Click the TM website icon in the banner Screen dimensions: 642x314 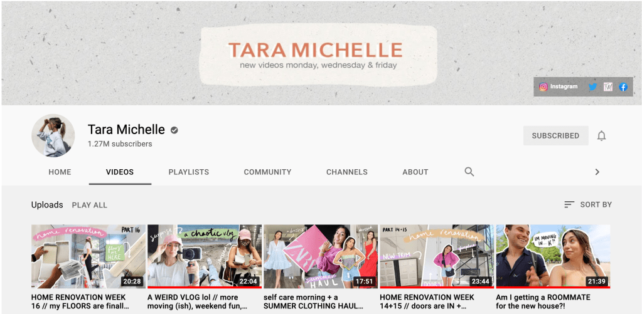click(x=607, y=87)
